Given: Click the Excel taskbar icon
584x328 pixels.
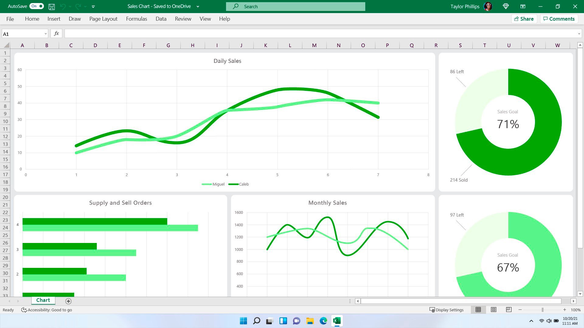Looking at the screenshot, I should coord(337,320).
